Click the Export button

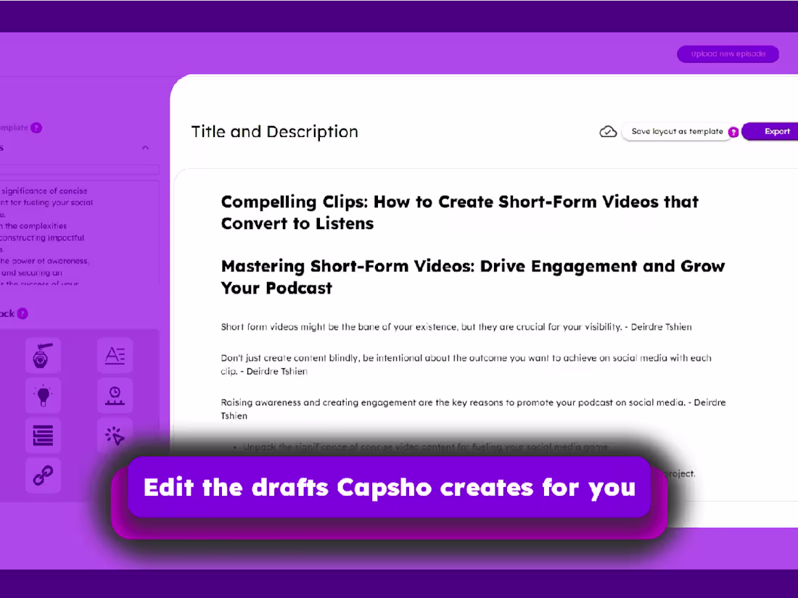778,131
